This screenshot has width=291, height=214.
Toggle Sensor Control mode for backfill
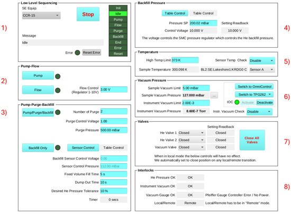pyautogui.click(x=83, y=148)
